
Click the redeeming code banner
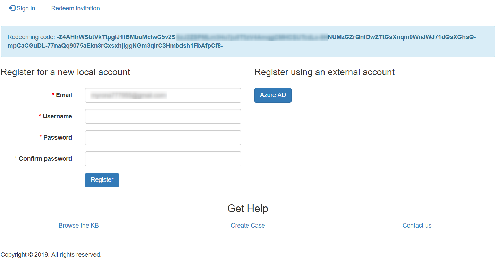248,41
